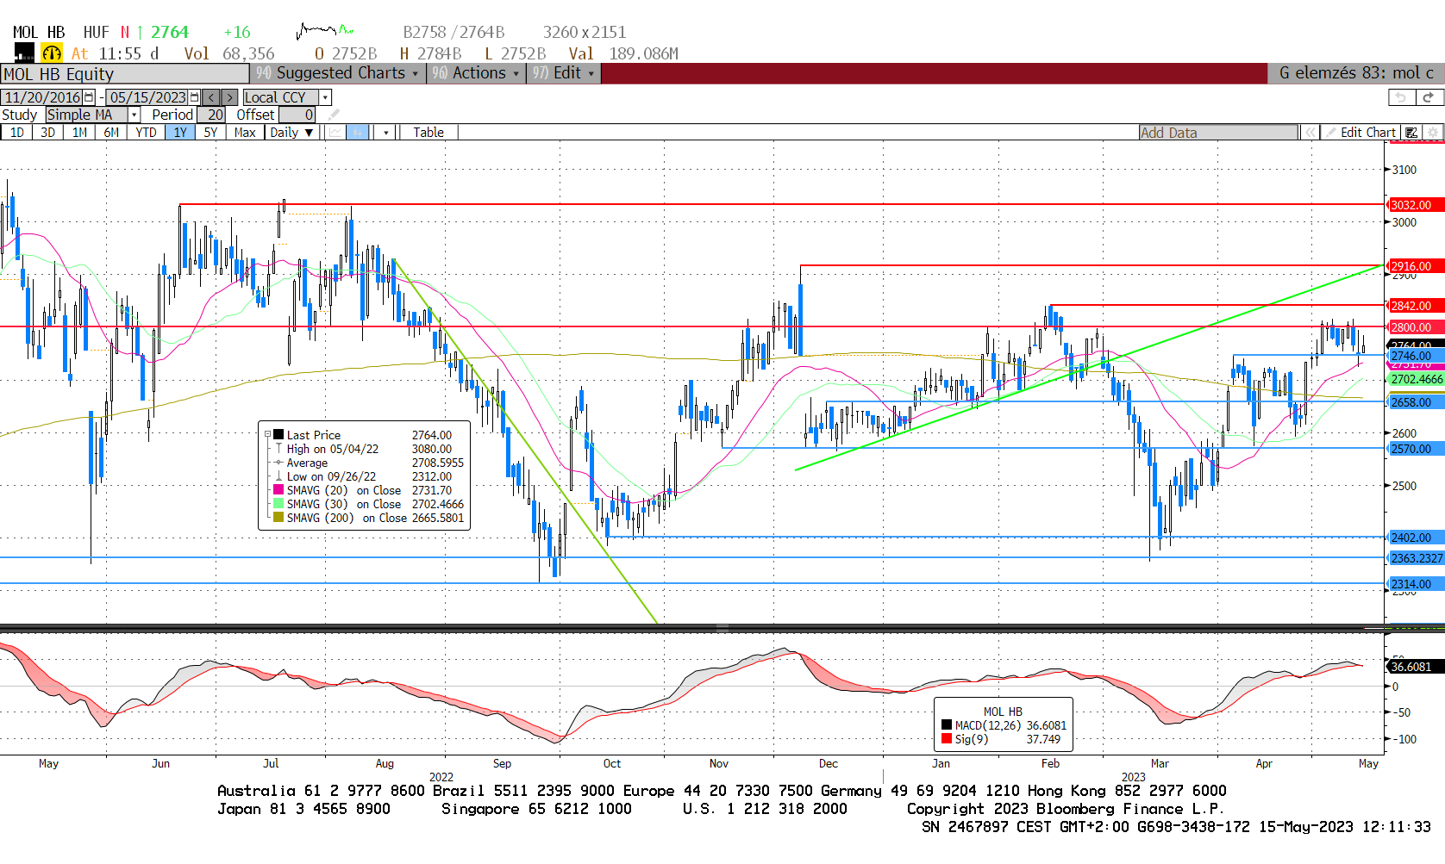1445x864 pixels.
Task: Click the 2916.00 red price level label
Action: pos(1417,266)
